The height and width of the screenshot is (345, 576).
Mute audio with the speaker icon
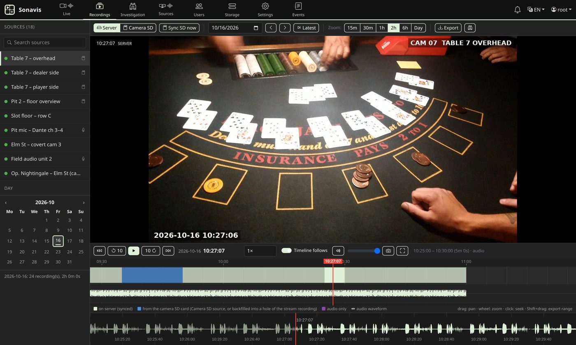pyautogui.click(x=338, y=251)
